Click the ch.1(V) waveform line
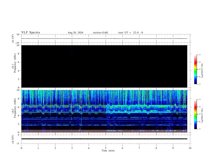The height and width of the screenshot is (166, 214). click(x=104, y=39)
